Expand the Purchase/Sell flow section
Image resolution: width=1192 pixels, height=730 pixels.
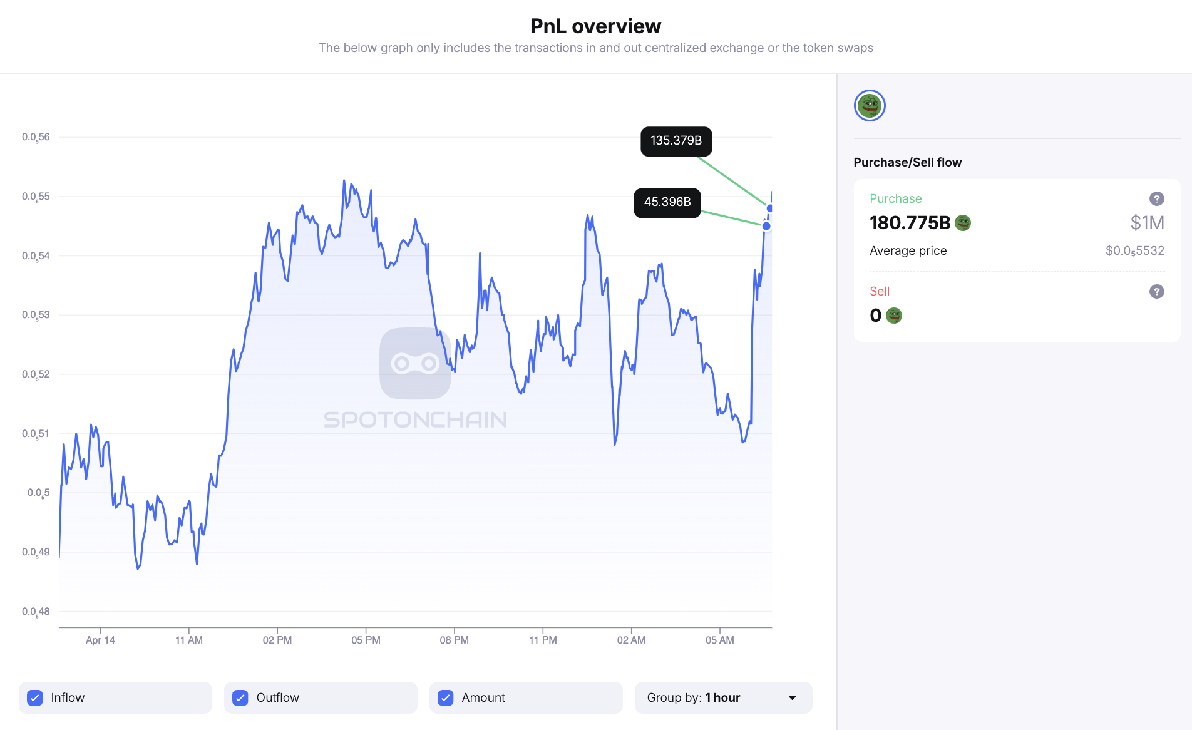pos(907,162)
